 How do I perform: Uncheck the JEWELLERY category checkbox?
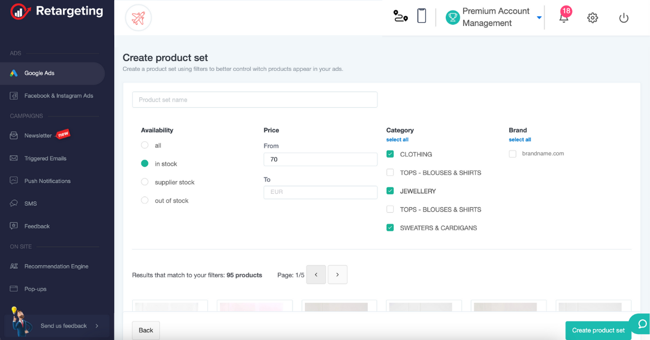click(390, 191)
